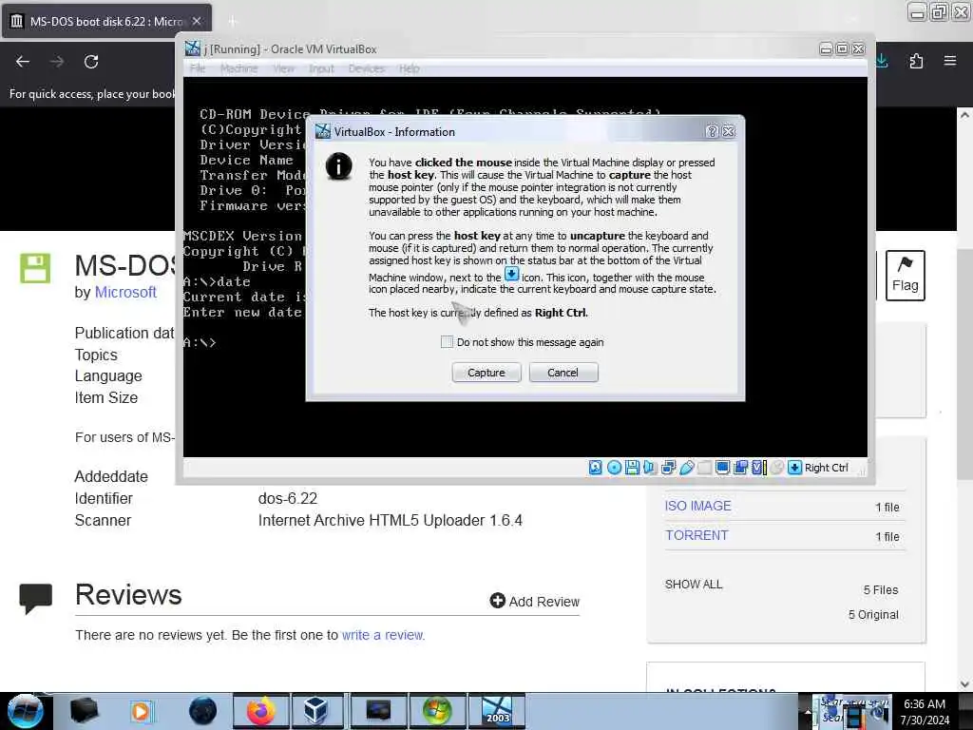Open the Windows Start orb
Viewport: 973px width, 730px height.
coord(25,711)
